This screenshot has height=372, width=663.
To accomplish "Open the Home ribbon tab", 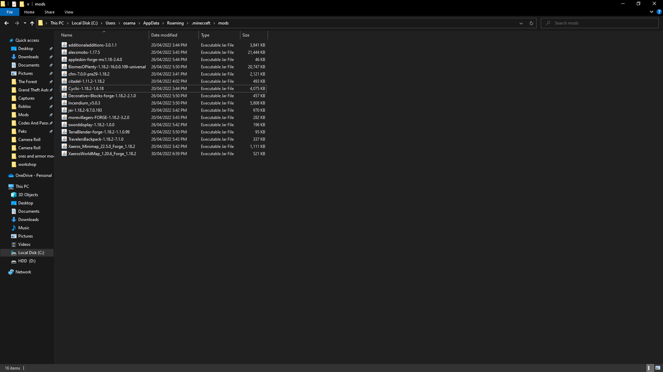I will [29, 12].
